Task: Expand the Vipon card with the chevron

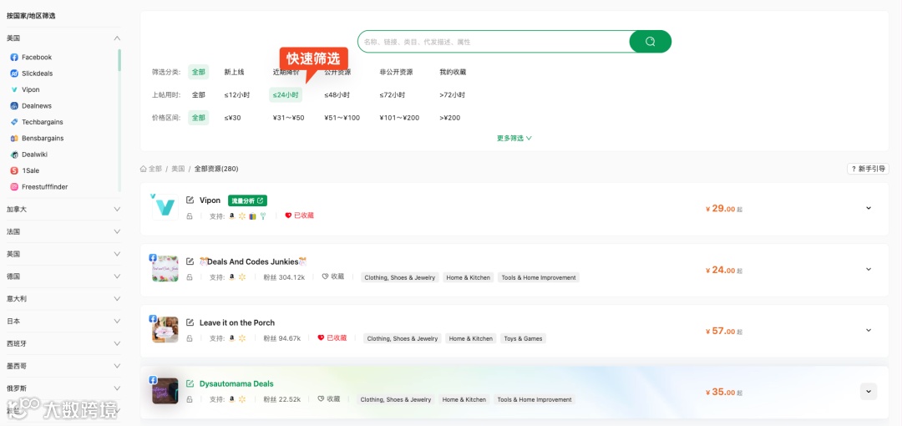Action: pyautogui.click(x=869, y=208)
